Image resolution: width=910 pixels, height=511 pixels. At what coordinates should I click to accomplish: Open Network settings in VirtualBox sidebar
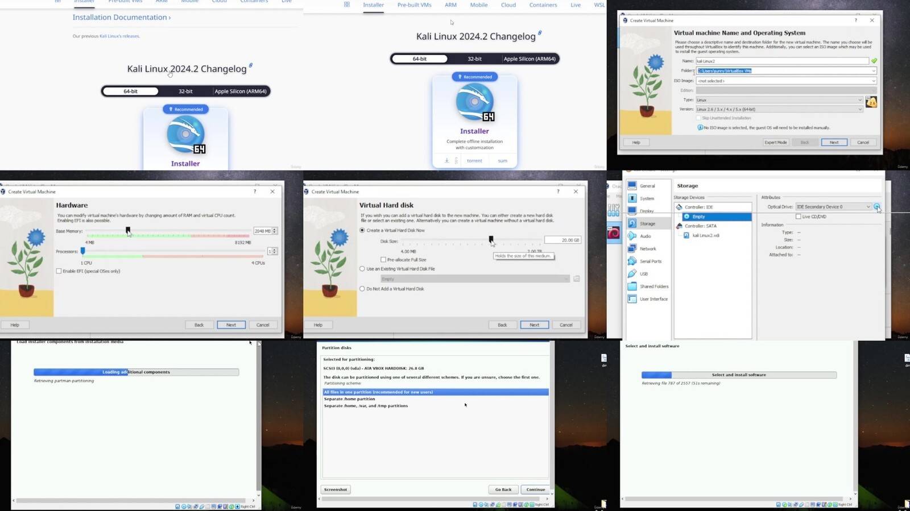(x=647, y=248)
